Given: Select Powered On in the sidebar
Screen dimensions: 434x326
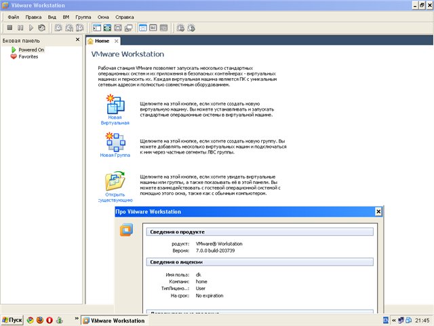Looking at the screenshot, I should 31,50.
